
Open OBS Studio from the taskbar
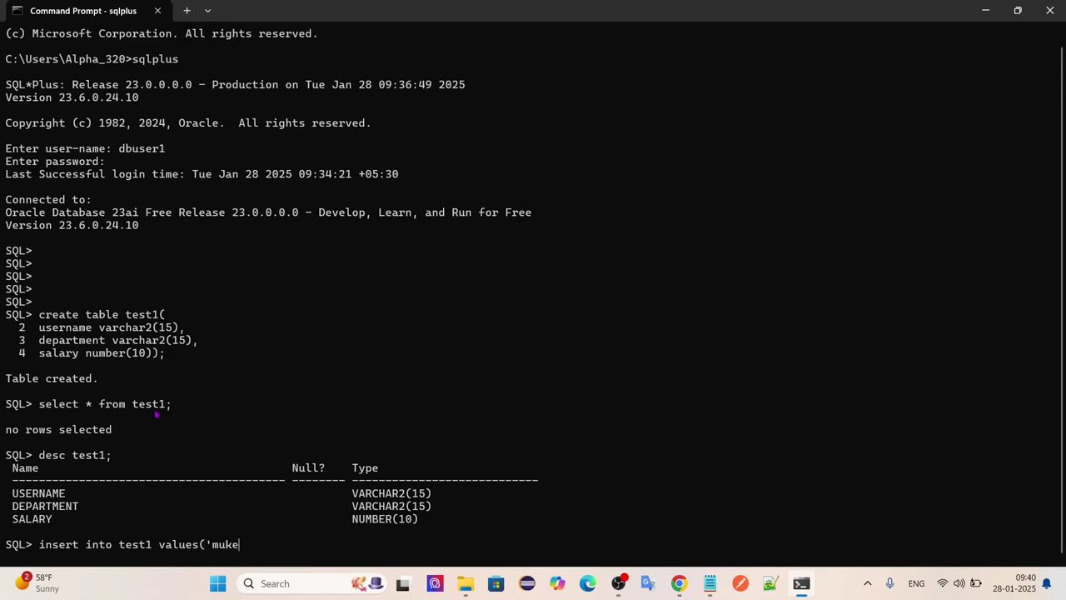(x=619, y=583)
